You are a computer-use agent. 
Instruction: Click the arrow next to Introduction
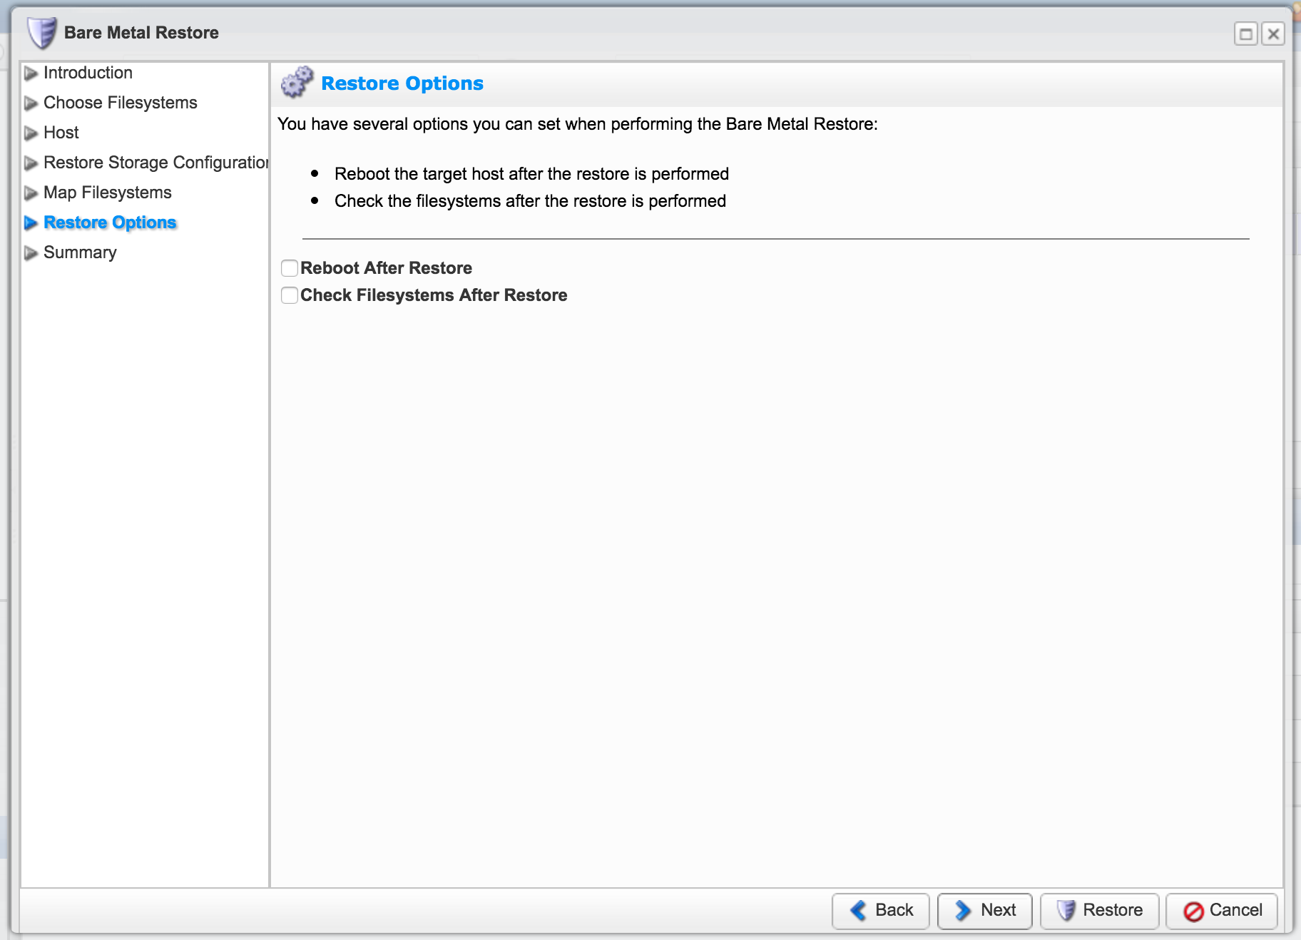(x=31, y=73)
